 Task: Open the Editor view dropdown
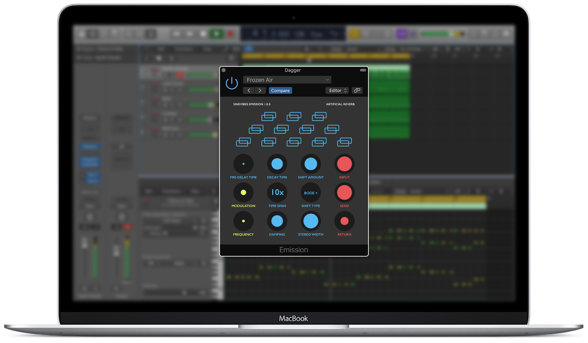pos(337,90)
